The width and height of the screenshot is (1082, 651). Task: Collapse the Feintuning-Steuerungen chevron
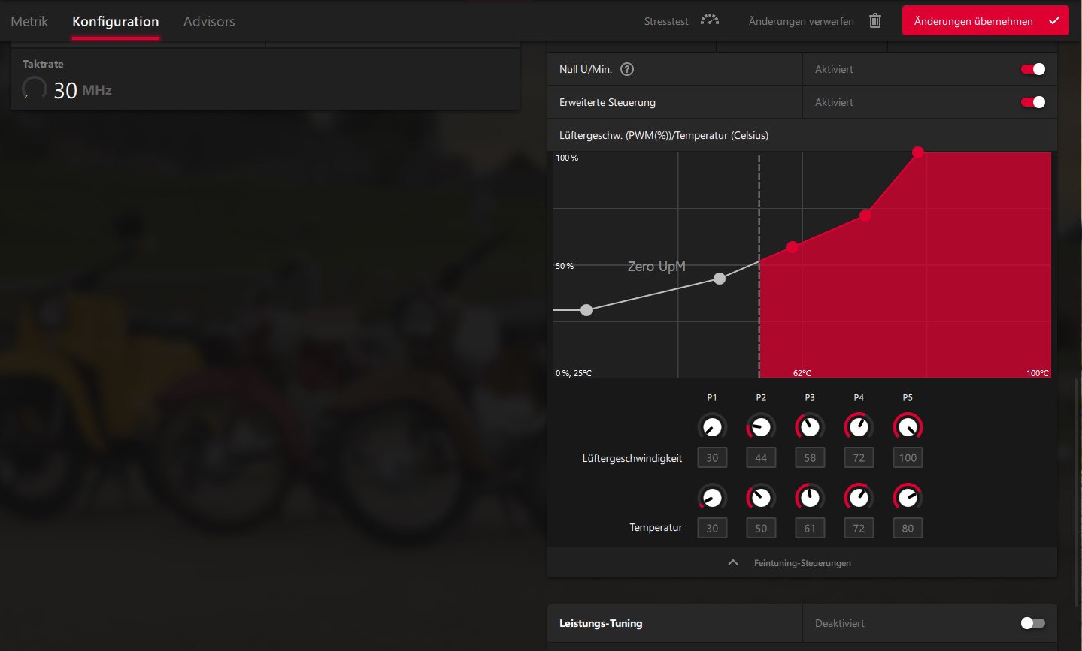[x=733, y=562]
